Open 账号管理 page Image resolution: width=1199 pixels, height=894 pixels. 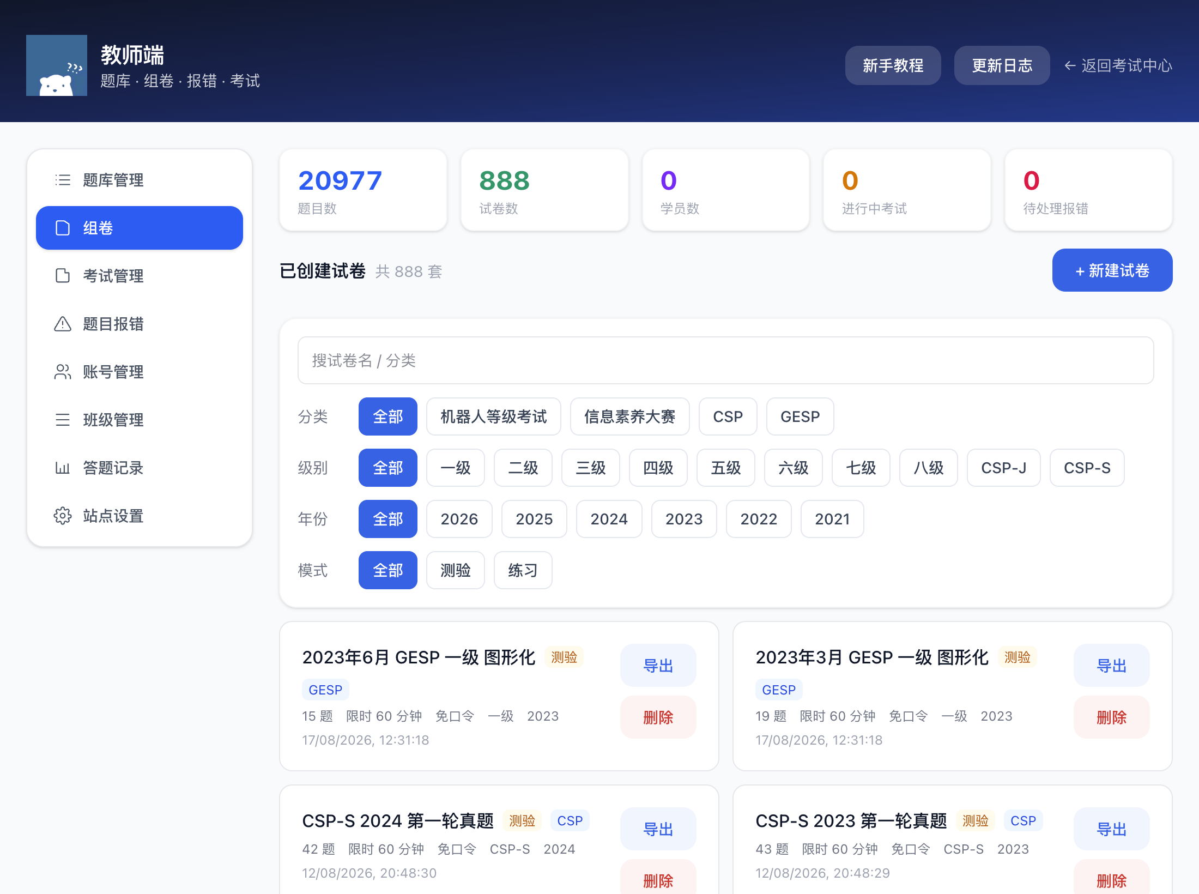140,372
